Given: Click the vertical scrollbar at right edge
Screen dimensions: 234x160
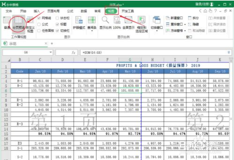Looking at the screenshot, I should [x=231, y=109].
